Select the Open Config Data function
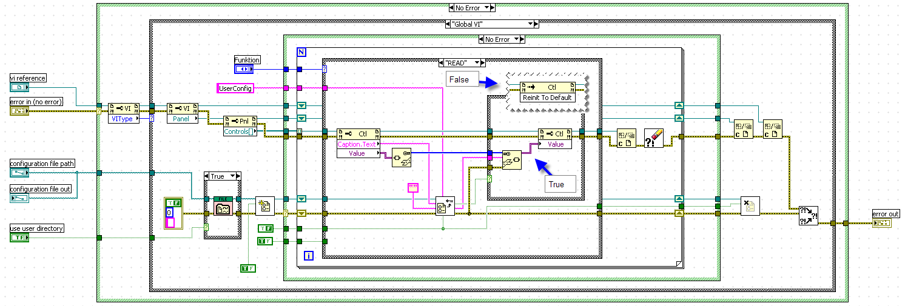Screen dimensions: 905x306 265,206
